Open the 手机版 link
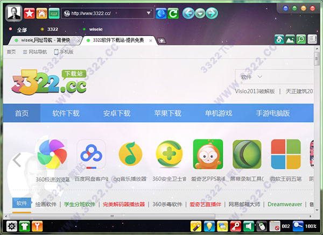 click(x=64, y=52)
